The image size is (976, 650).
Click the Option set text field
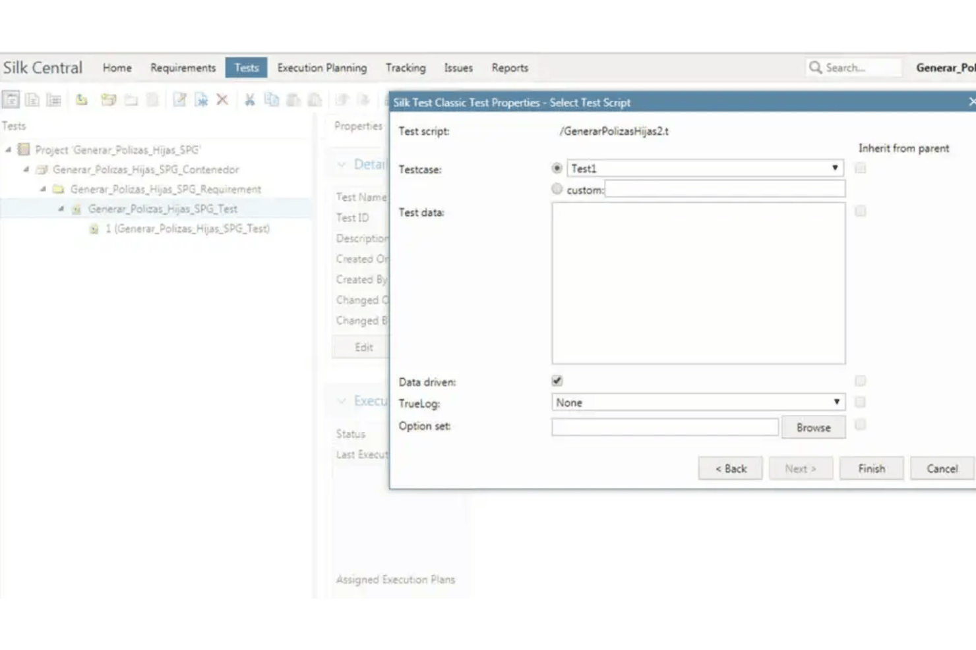[665, 427]
